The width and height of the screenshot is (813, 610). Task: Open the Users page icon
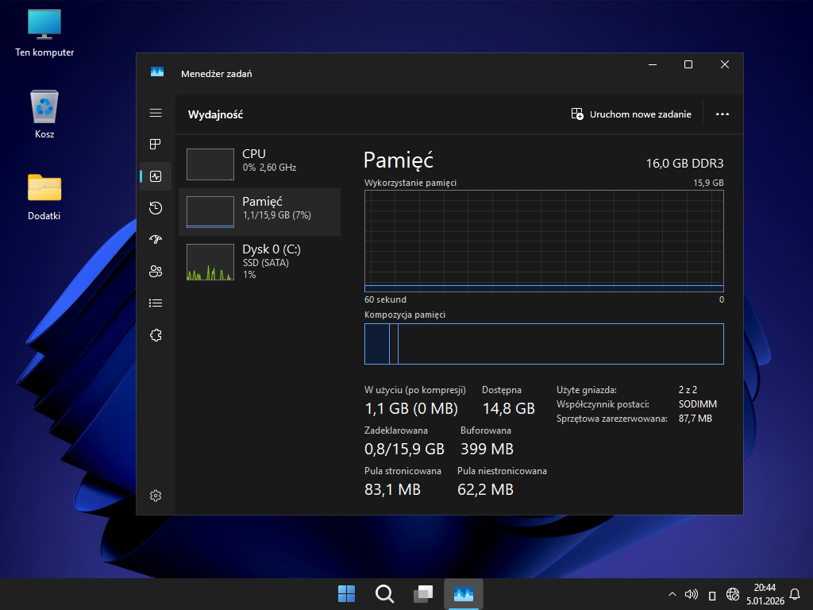(156, 272)
